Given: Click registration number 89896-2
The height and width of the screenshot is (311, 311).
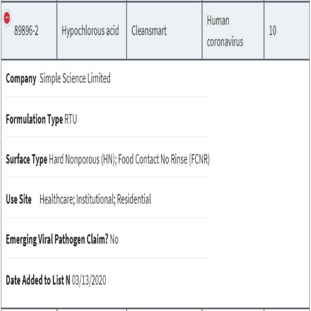Looking at the screenshot, I should click(x=26, y=31).
